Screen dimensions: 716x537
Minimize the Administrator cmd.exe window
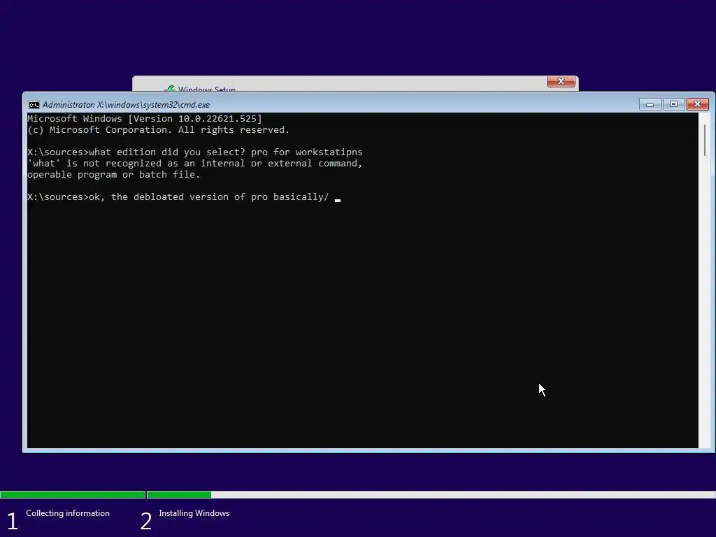click(650, 105)
